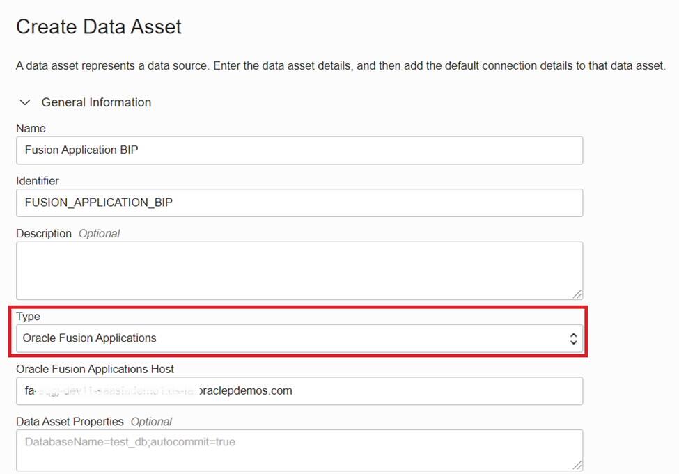Click the Create Data Asset page heading
679x474 pixels.
(x=98, y=27)
